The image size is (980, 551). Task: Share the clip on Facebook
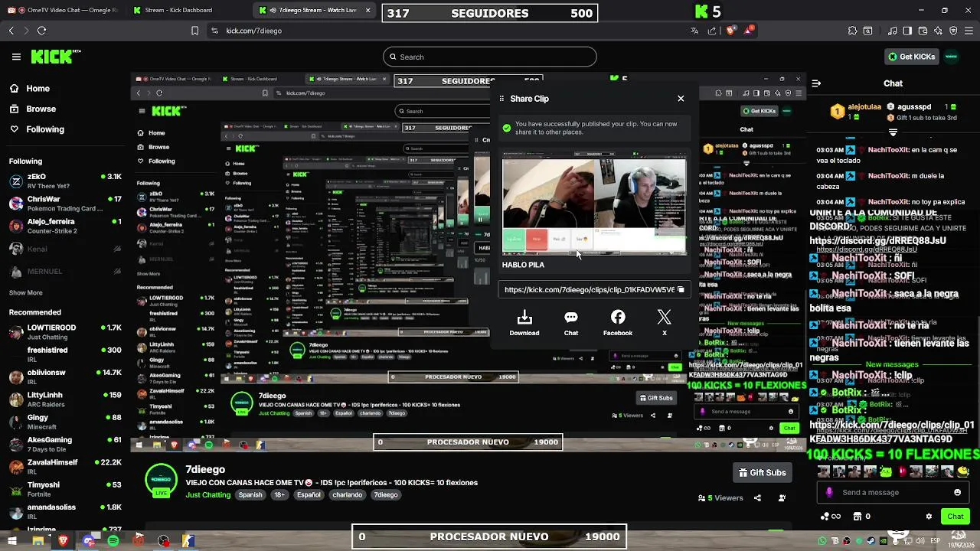tap(618, 323)
